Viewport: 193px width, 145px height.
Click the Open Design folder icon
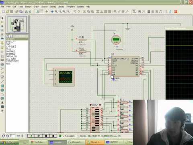(8, 12)
